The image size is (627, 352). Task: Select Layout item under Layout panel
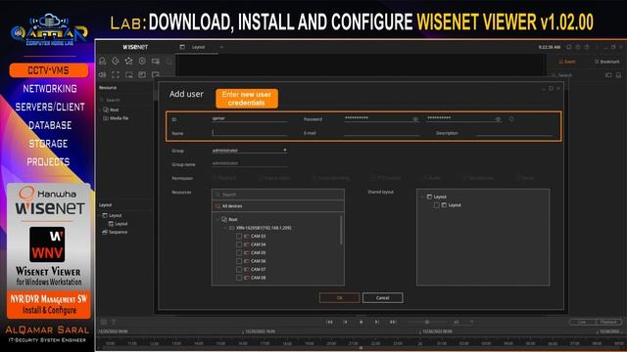(121, 224)
